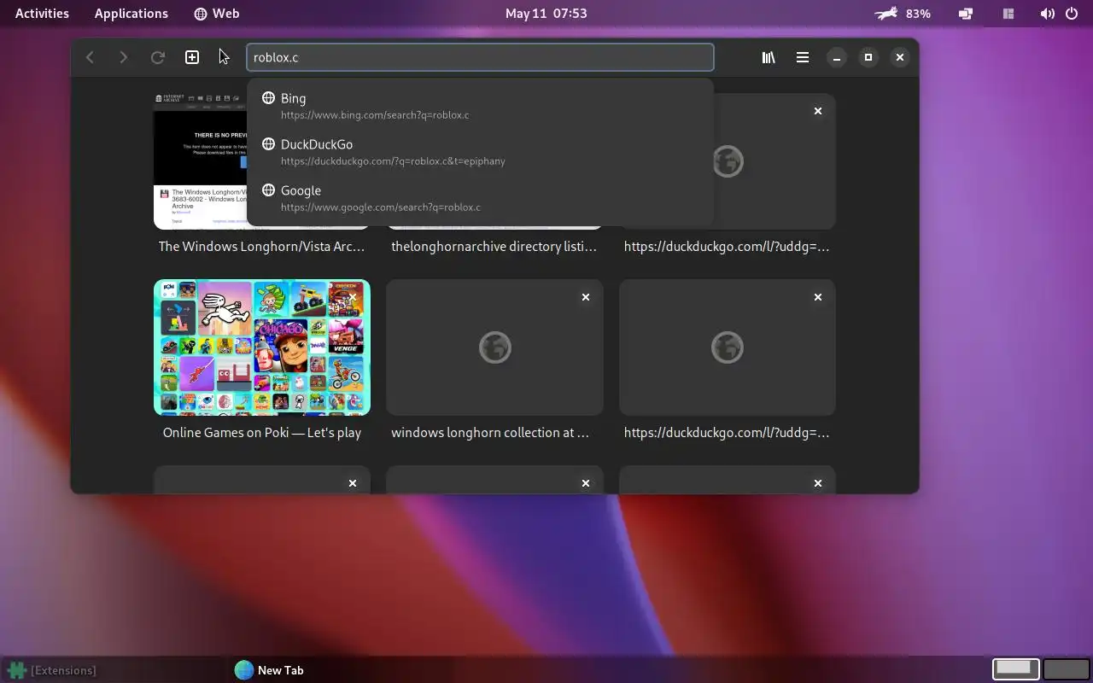Open the Activities overview

click(42, 13)
